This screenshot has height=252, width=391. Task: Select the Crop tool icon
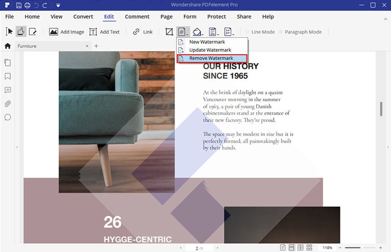point(169,32)
